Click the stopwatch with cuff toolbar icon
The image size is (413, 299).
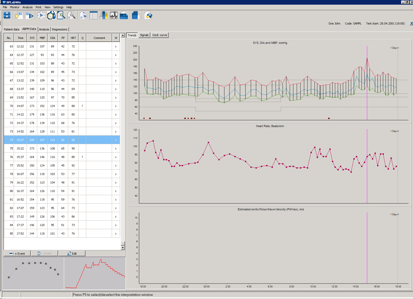51,15
